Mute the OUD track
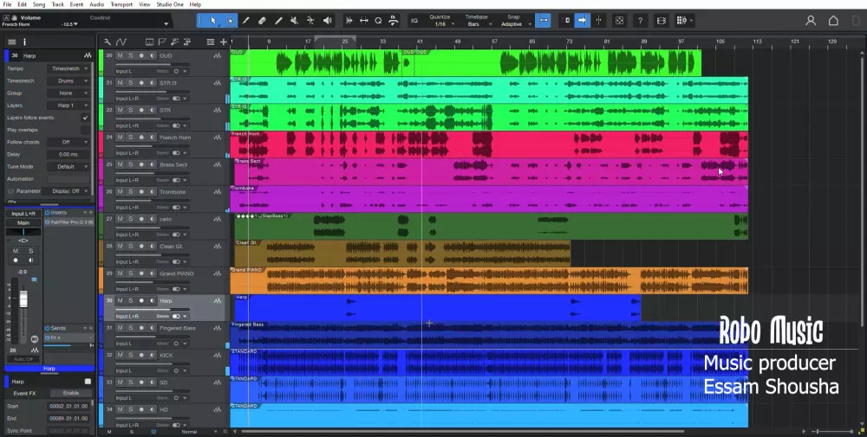The height and width of the screenshot is (437, 867). coord(120,55)
